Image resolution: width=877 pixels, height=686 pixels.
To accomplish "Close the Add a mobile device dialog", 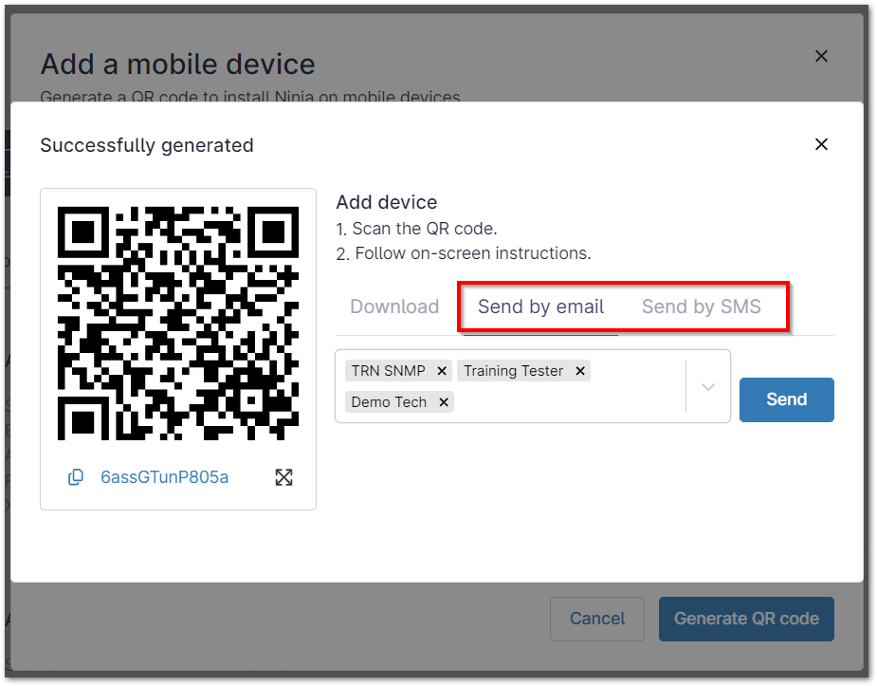I will 821,56.
